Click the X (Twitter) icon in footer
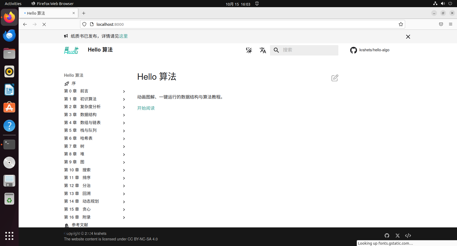The height and width of the screenshot is (246, 457). [x=397, y=236]
